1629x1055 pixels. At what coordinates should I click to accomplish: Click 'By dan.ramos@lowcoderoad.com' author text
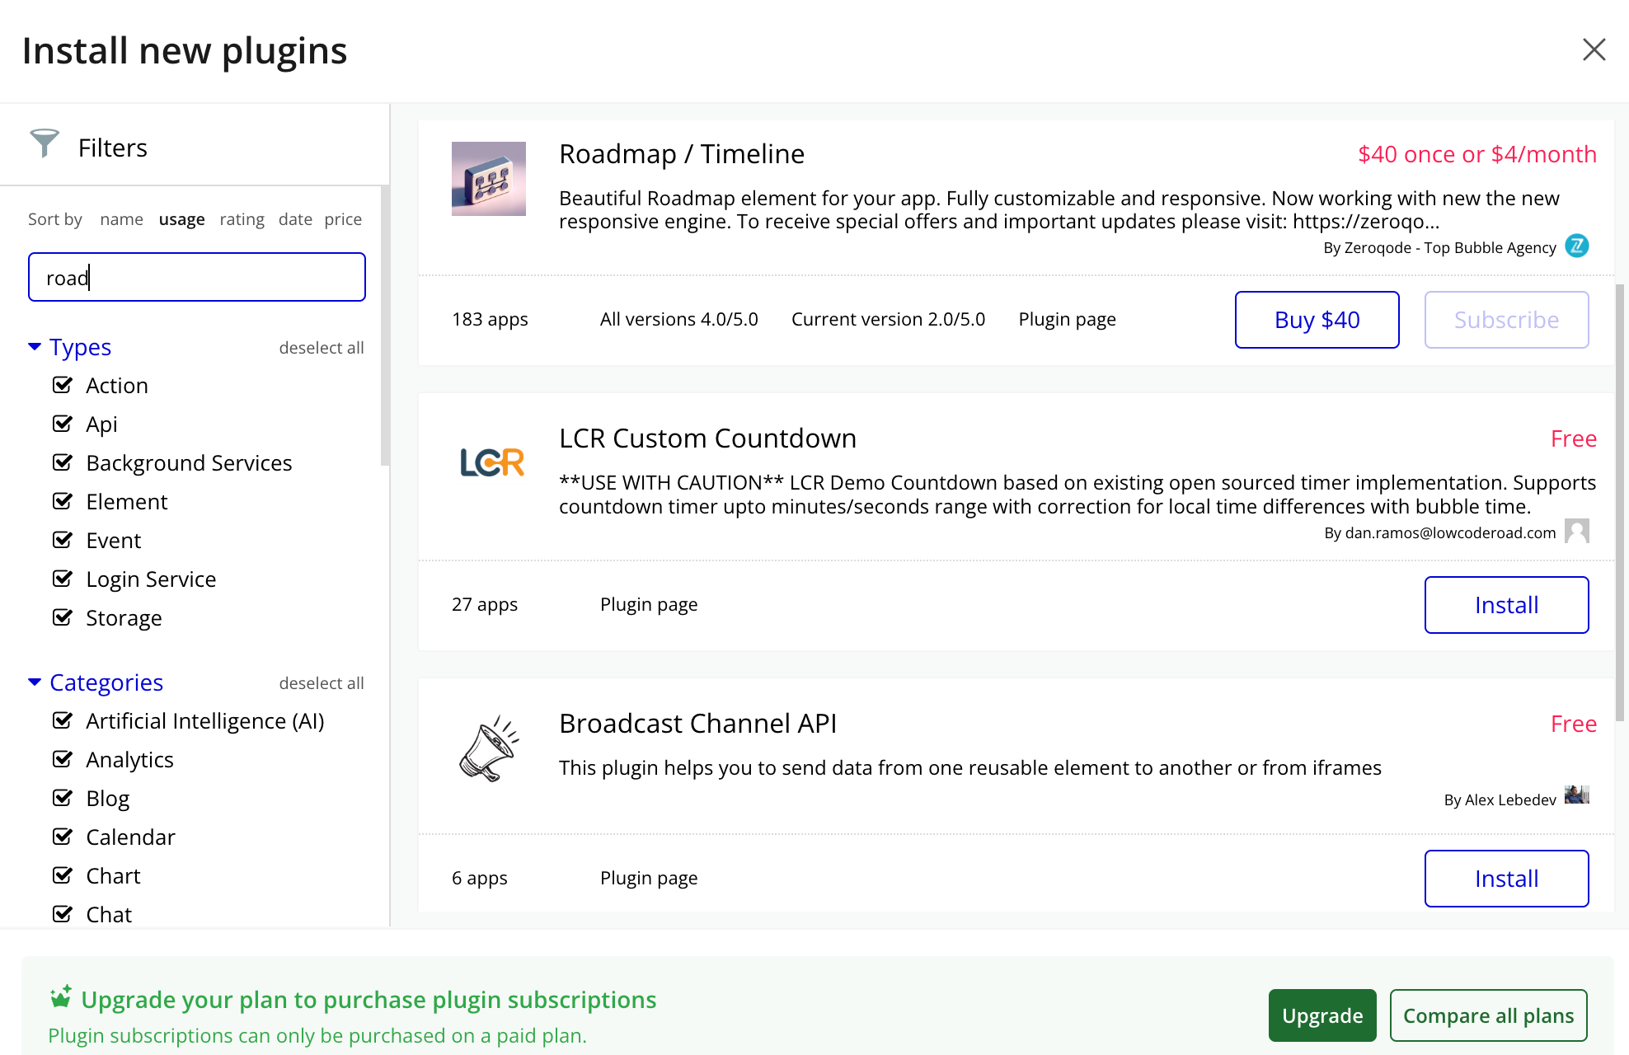1439,533
